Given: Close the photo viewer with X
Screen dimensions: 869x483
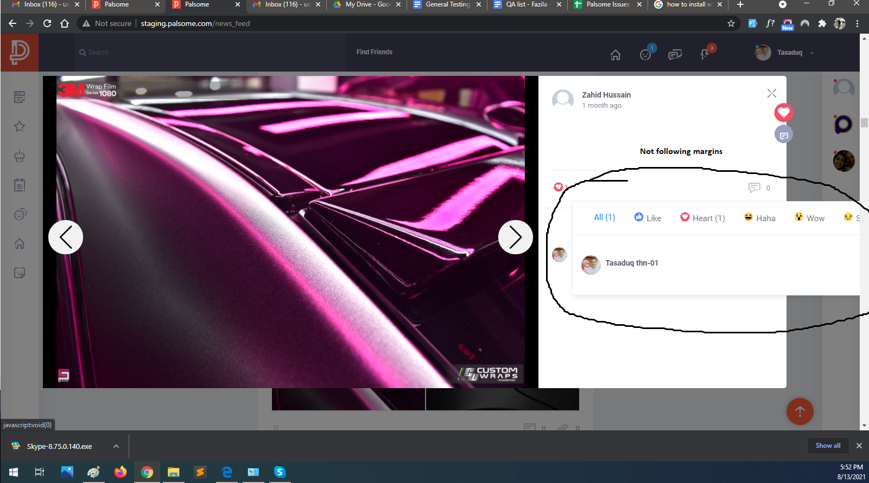Looking at the screenshot, I should pyautogui.click(x=772, y=93).
